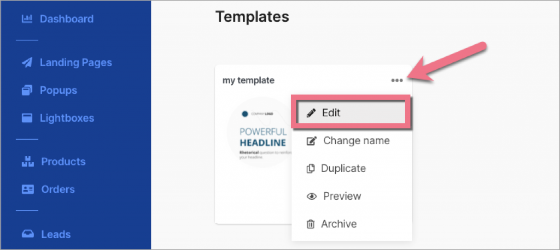Choose Change name in the context menu

pos(356,141)
